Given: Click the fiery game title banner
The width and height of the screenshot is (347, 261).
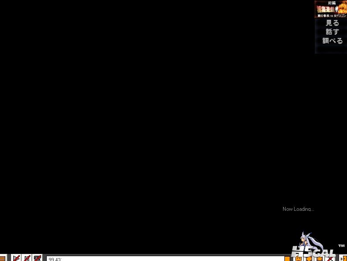Looking at the screenshot, I should click(331, 9).
